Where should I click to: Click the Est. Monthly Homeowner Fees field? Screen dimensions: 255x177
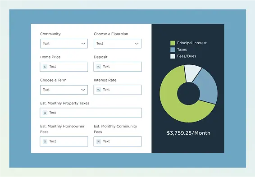click(64, 141)
